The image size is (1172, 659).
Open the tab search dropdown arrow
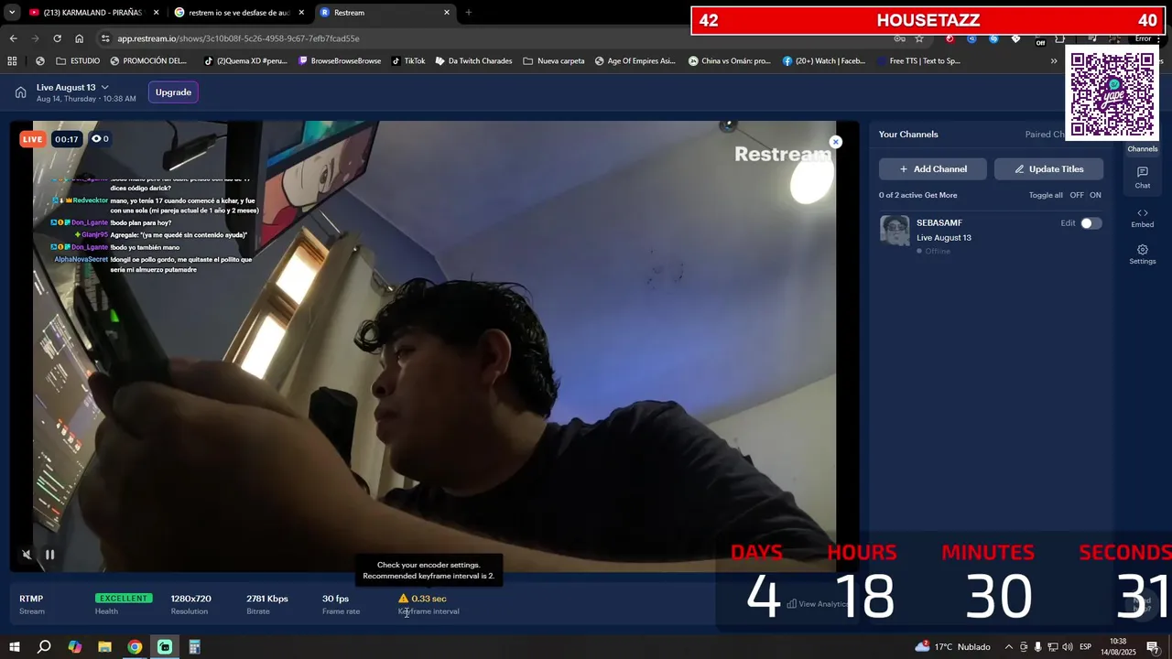[12, 13]
